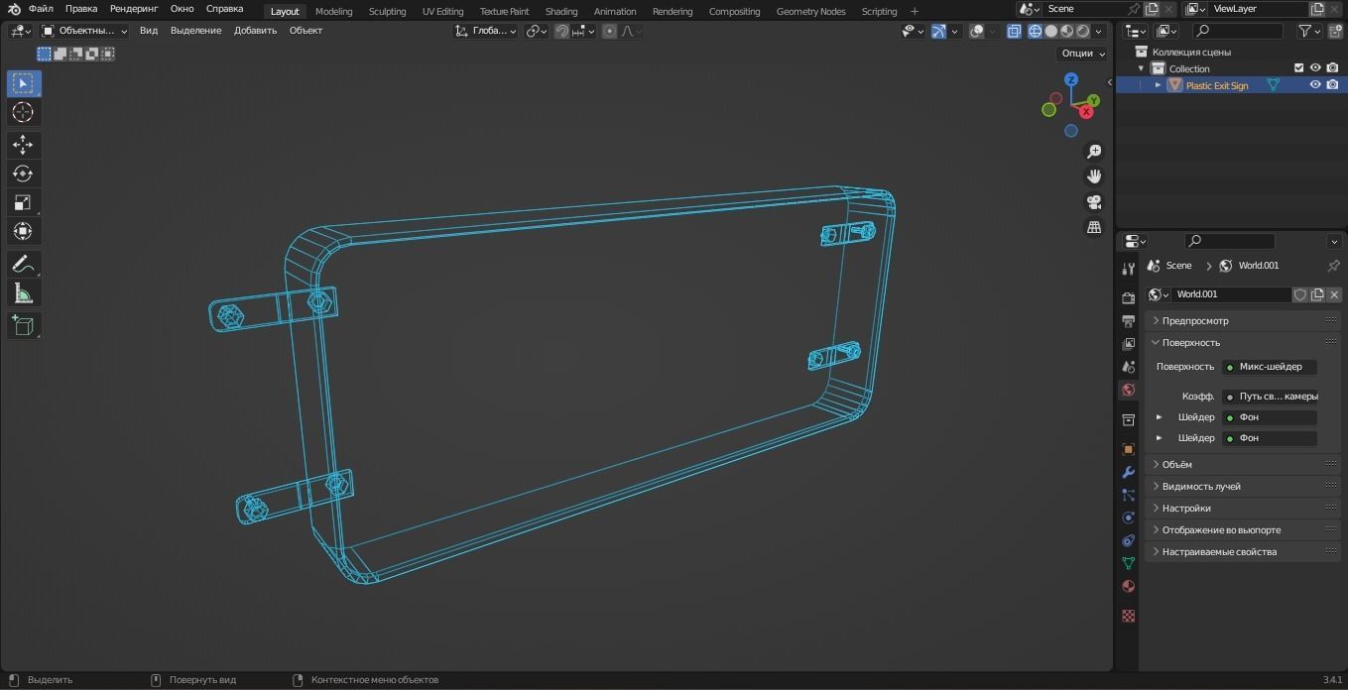Switch to the Geometry Nodes workspace tab
Image resolution: width=1348 pixels, height=690 pixels.
810,12
